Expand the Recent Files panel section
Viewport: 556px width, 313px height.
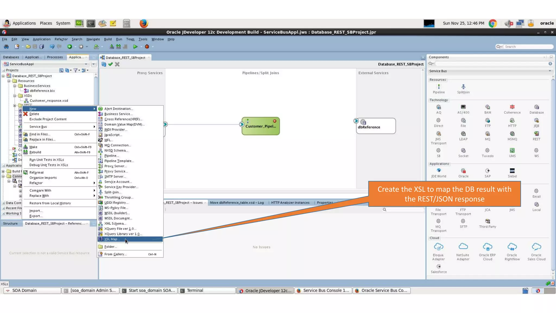4,208
